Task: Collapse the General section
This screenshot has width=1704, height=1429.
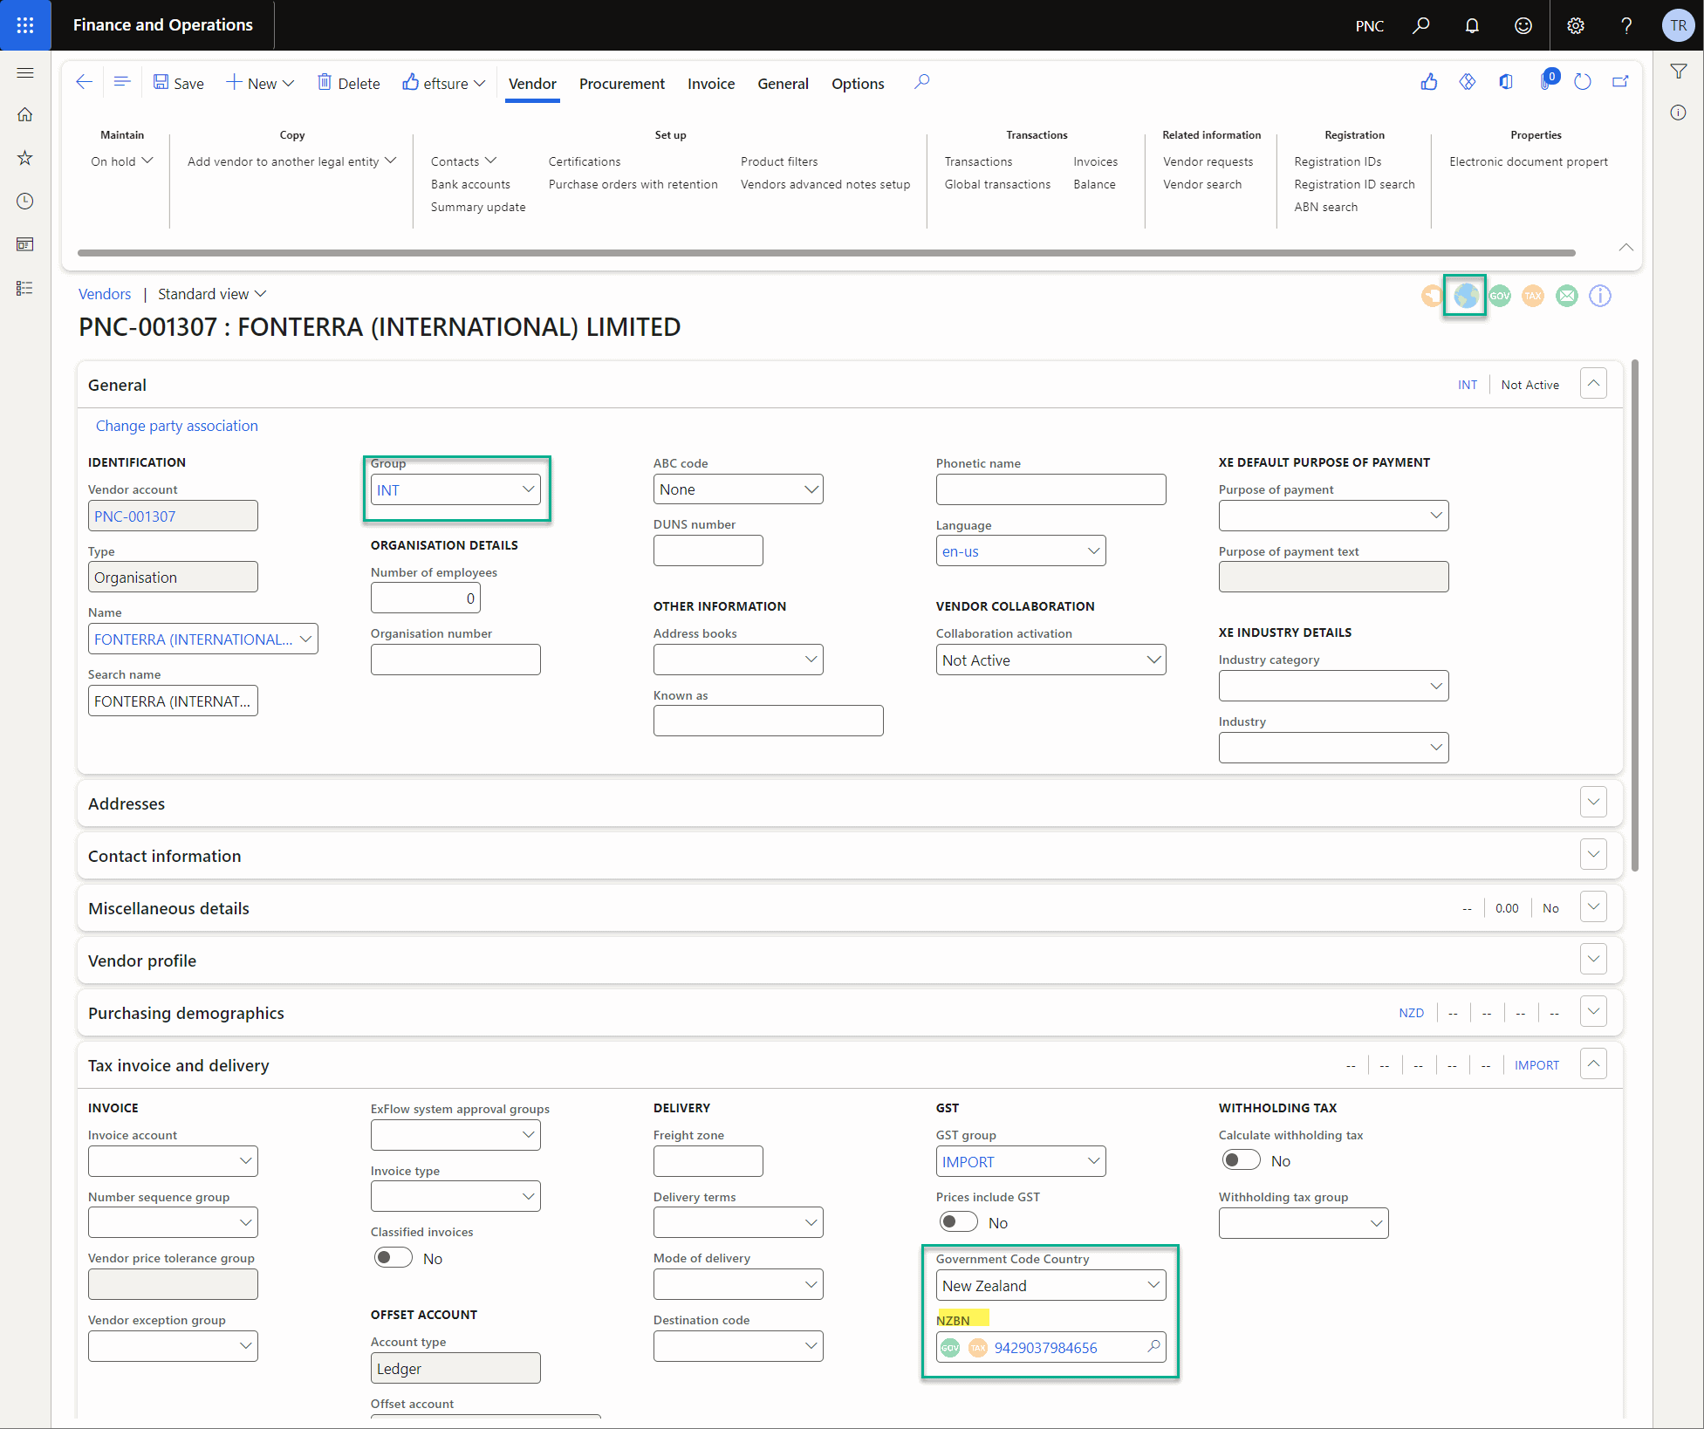Action: (1593, 384)
